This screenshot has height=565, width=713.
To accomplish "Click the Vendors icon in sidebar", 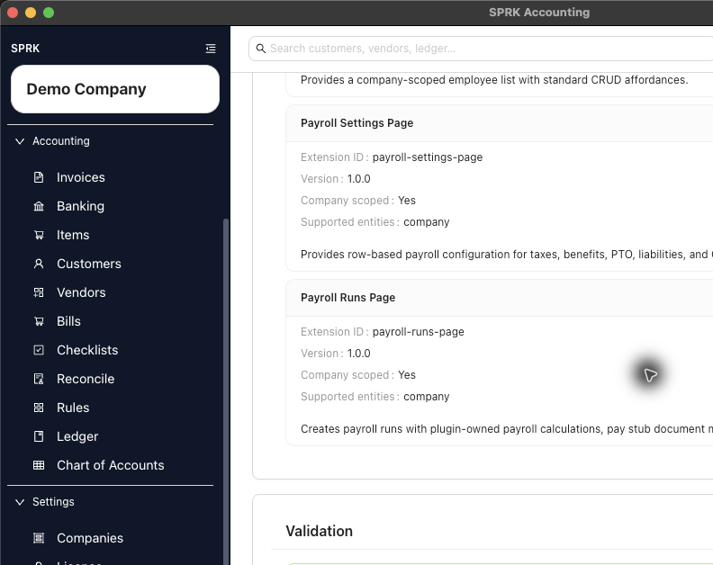I will tap(39, 292).
